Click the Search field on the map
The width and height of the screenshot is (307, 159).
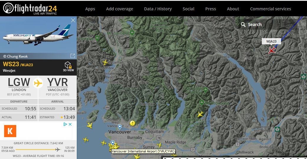[272, 25]
